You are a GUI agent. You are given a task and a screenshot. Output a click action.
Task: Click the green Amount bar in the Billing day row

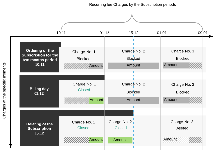pos(96,100)
